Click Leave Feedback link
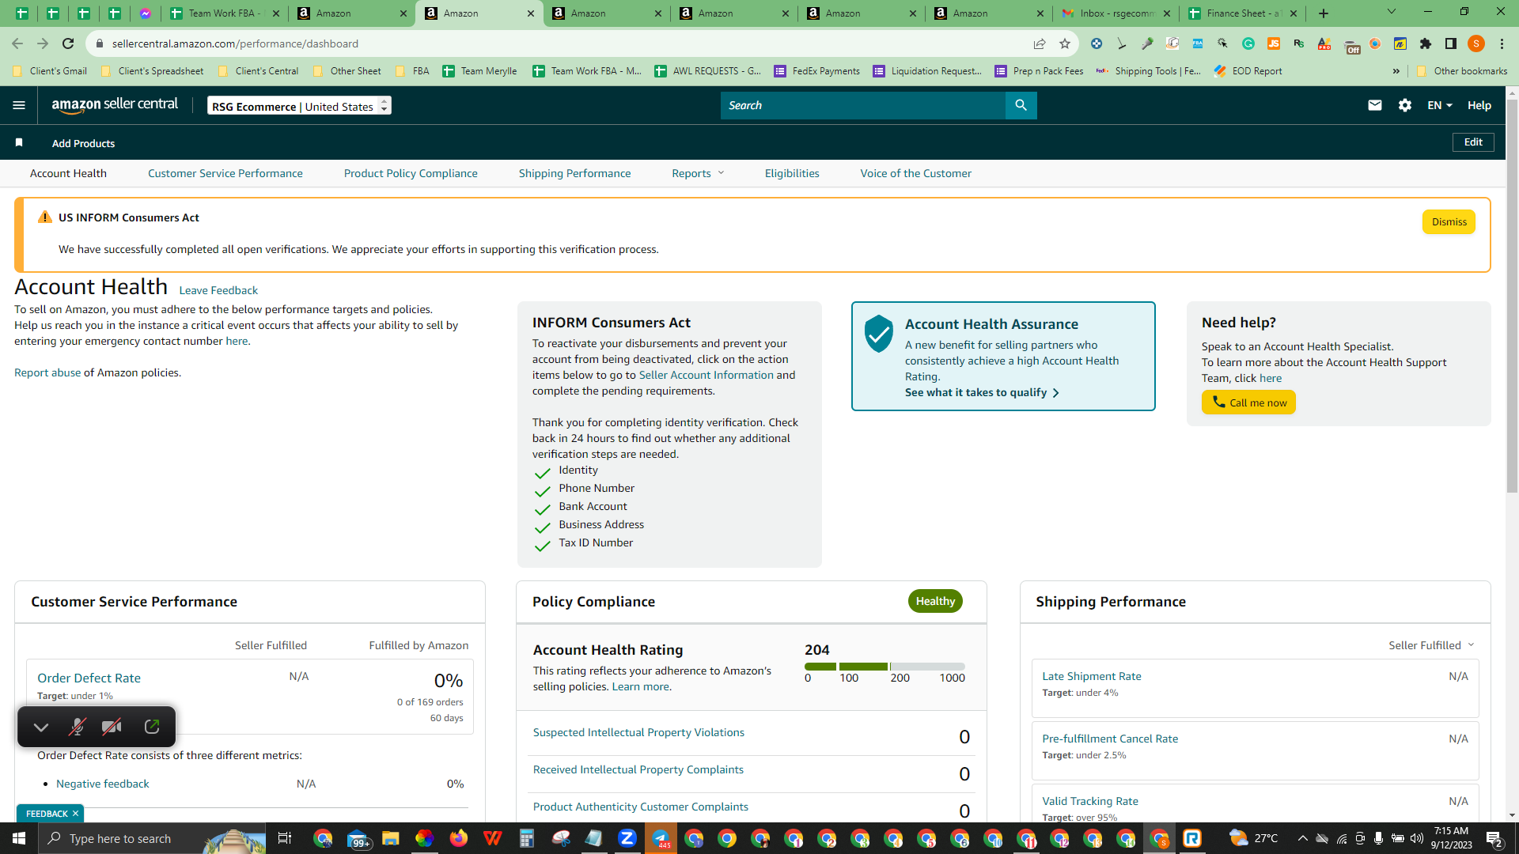Image resolution: width=1519 pixels, height=854 pixels. point(218,290)
